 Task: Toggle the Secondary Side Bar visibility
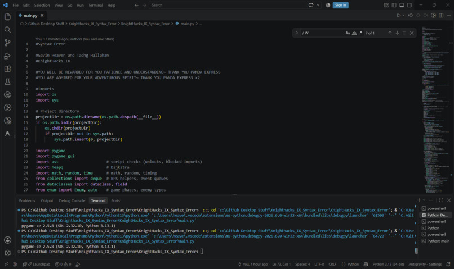pyautogui.click(x=410, y=5)
